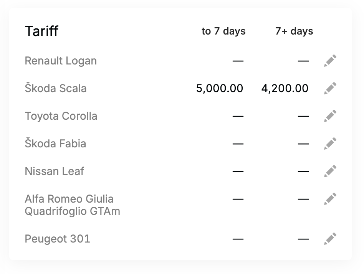Click the "7+ days" column header
364x274 pixels.
(294, 31)
